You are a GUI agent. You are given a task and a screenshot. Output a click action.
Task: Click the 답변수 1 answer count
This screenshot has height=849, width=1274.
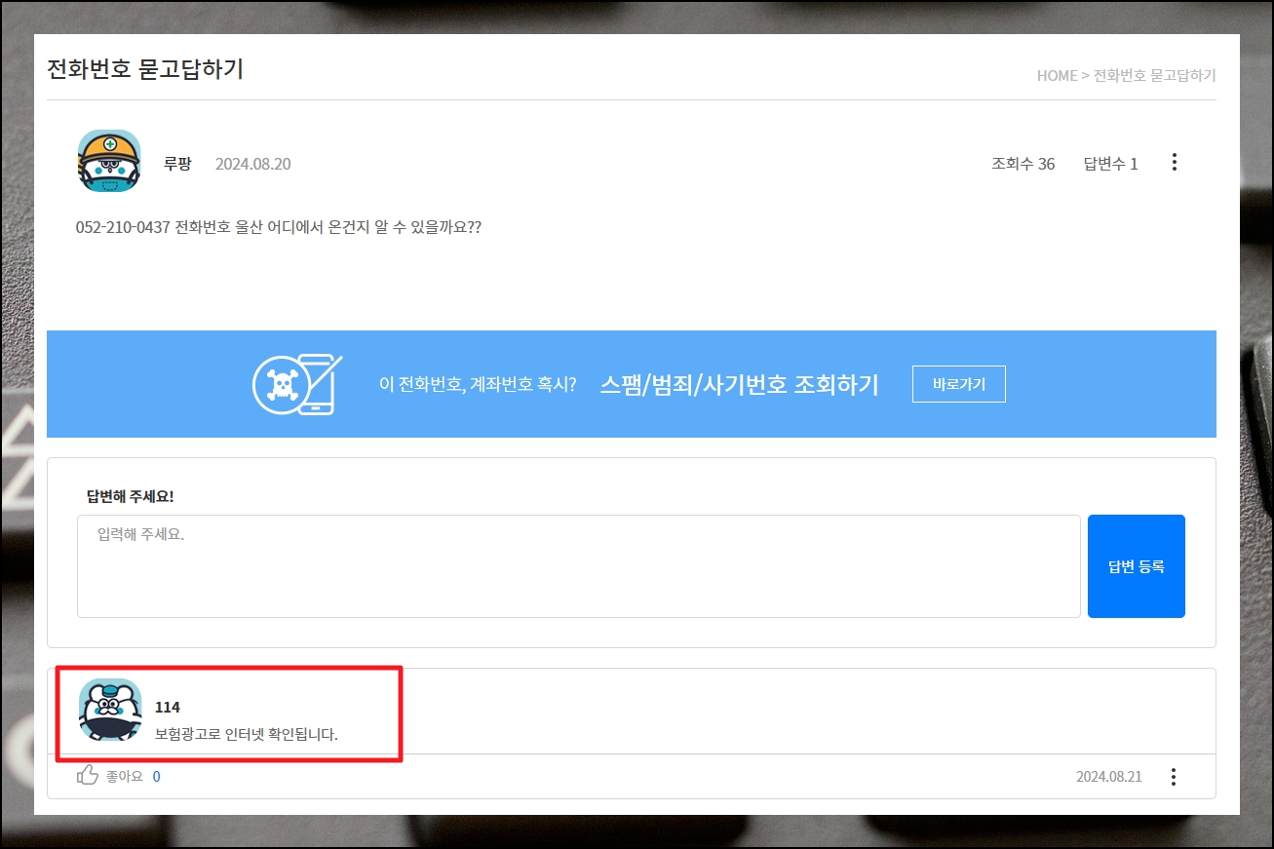point(1110,164)
